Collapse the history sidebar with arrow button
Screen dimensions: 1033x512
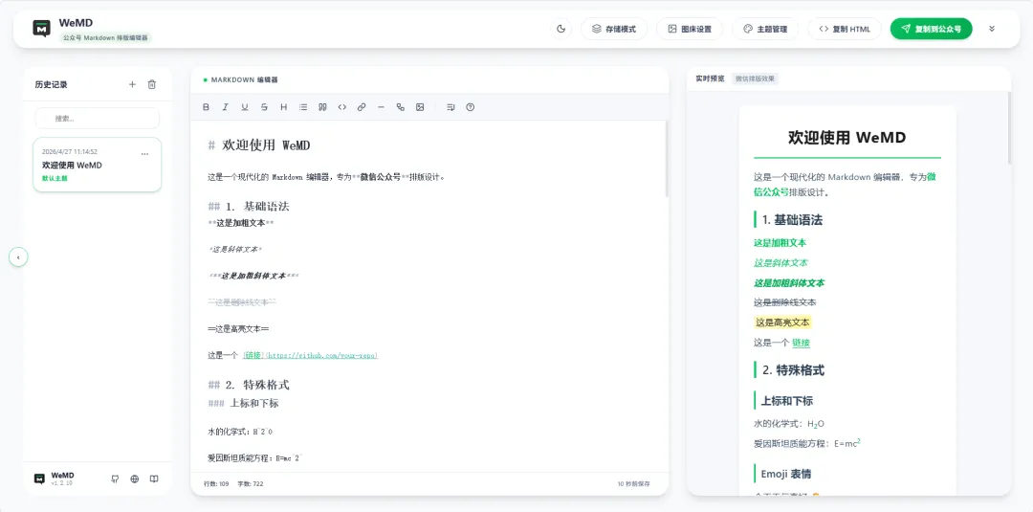[x=18, y=257]
